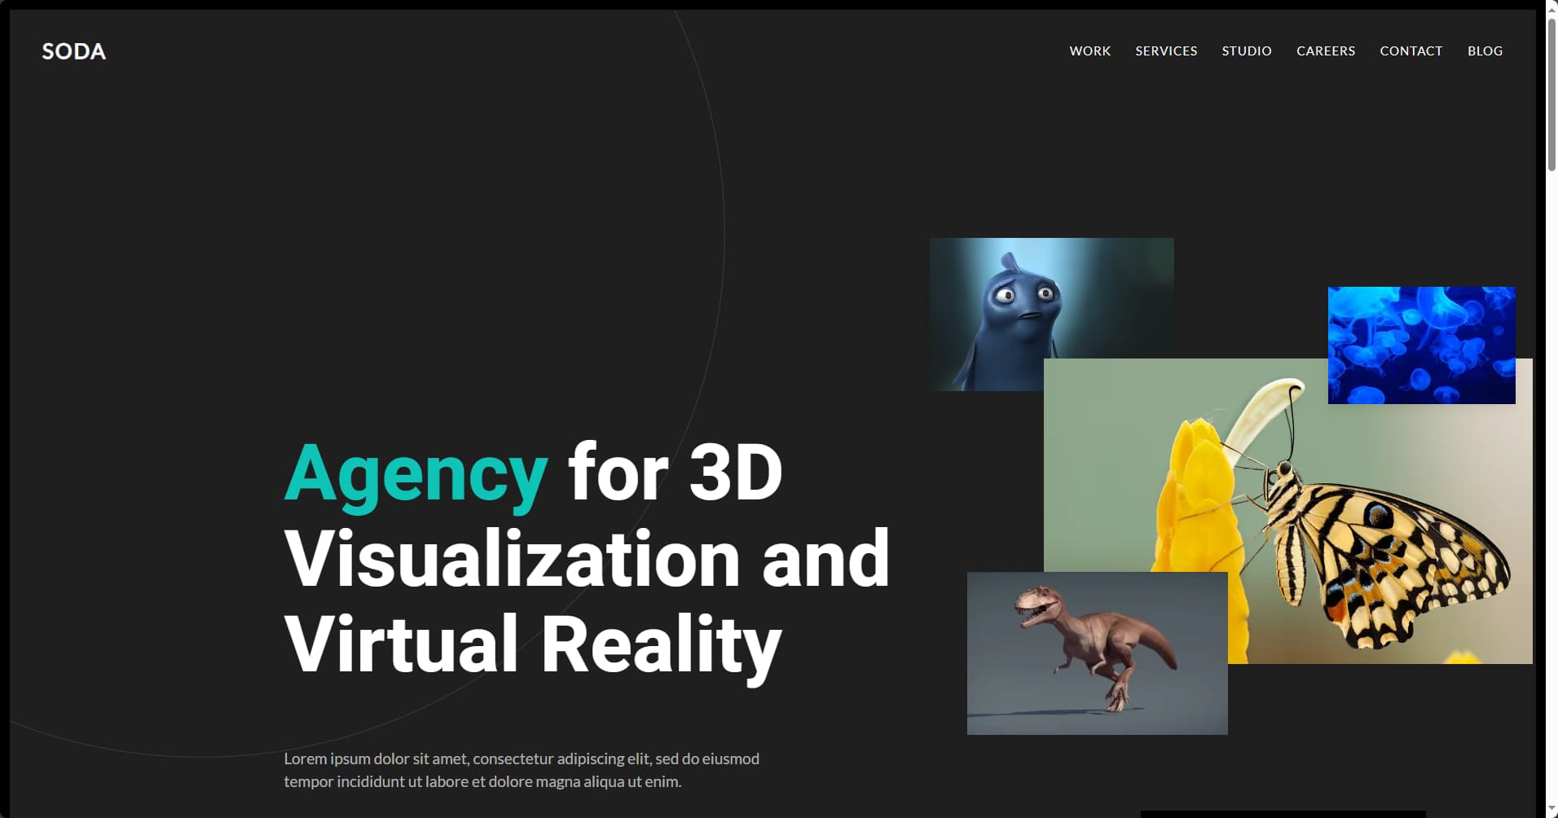1558x818 pixels.
Task: Go to the SERVICES page
Action: pos(1166,51)
